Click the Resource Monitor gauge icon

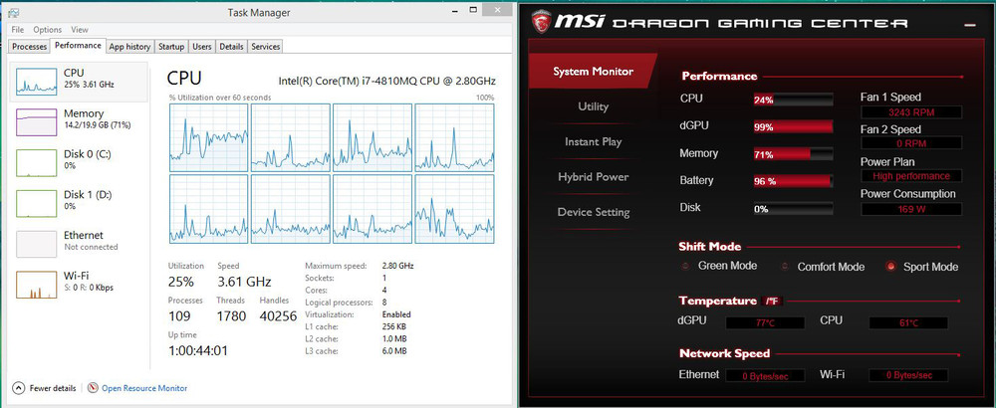point(94,388)
